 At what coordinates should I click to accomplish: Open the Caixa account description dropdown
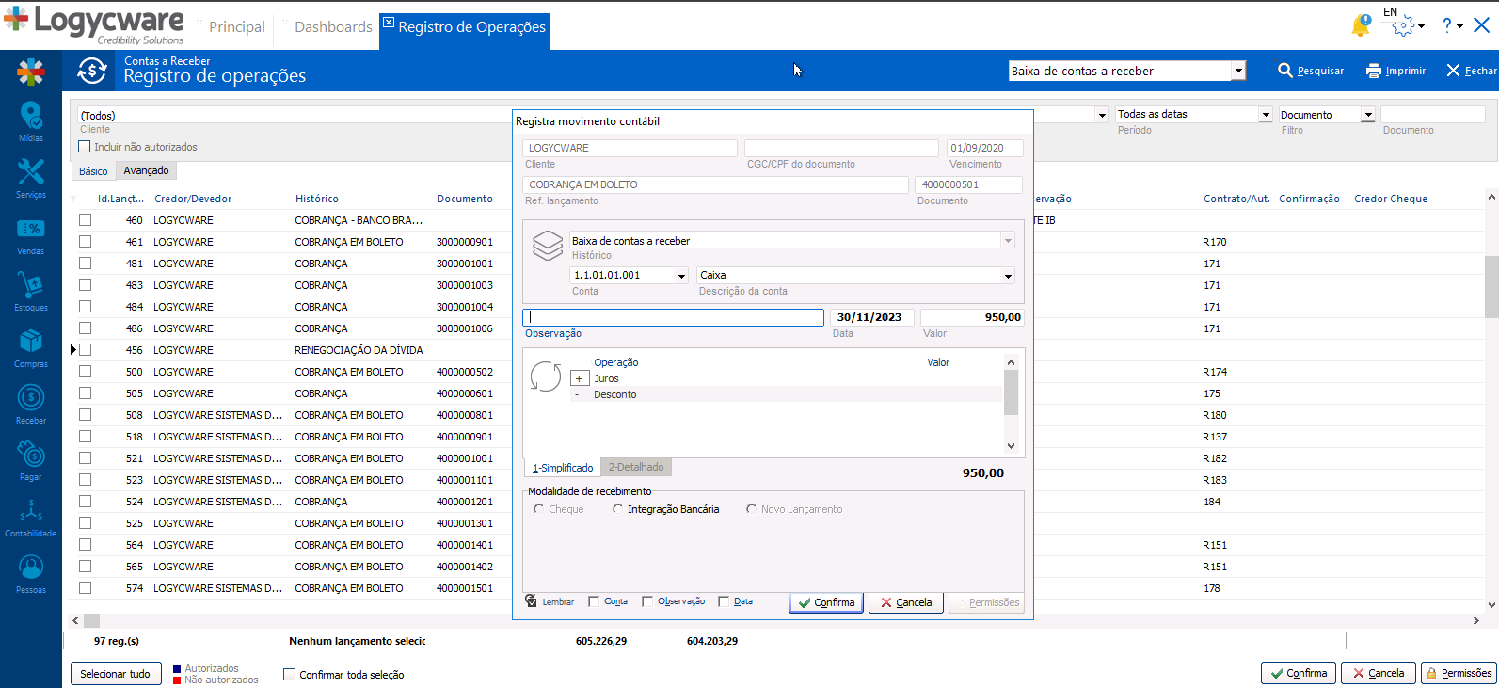point(1008,276)
